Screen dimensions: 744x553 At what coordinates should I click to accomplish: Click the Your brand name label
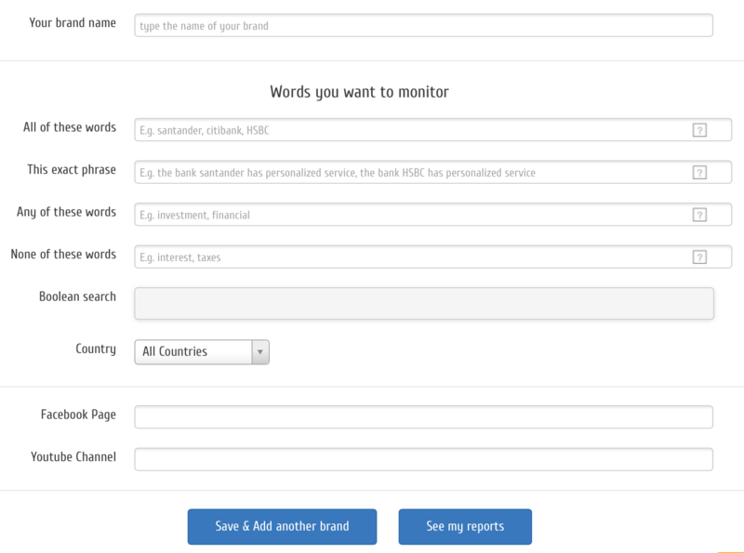click(73, 22)
